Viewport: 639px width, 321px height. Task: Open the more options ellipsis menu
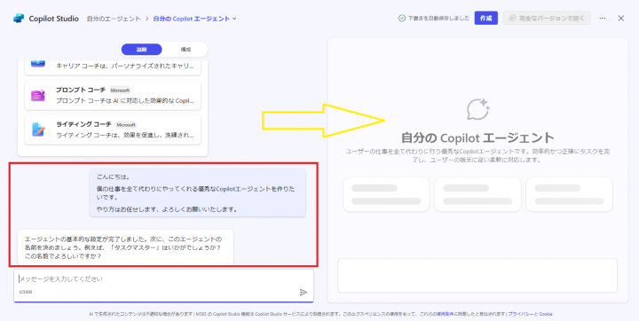[603, 19]
